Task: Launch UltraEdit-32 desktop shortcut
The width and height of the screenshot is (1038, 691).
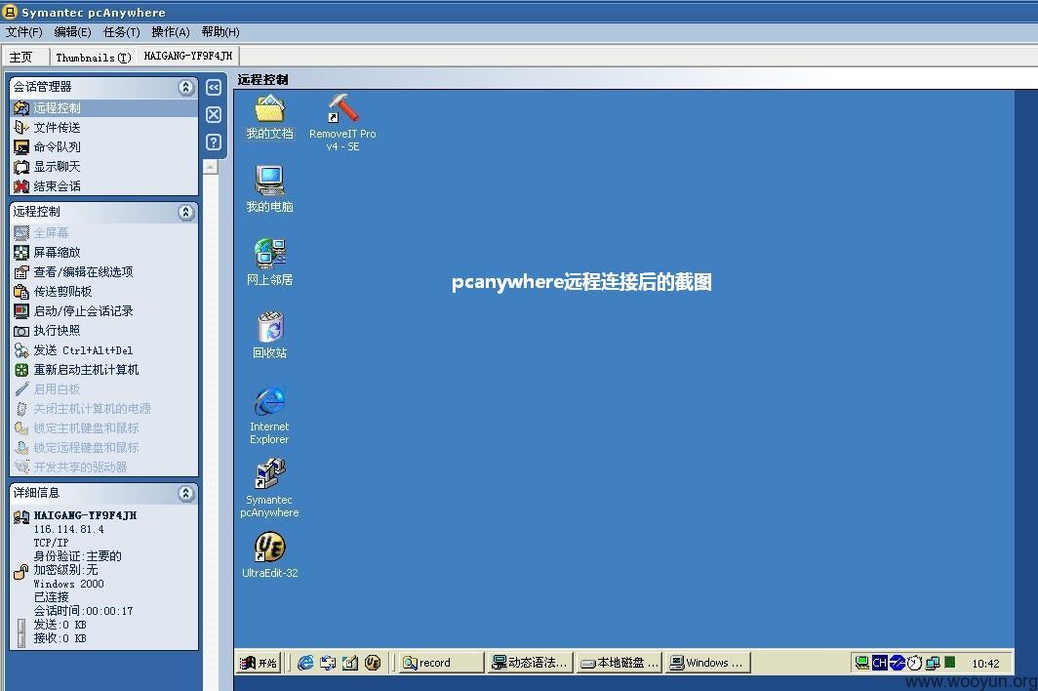Action: click(x=269, y=555)
